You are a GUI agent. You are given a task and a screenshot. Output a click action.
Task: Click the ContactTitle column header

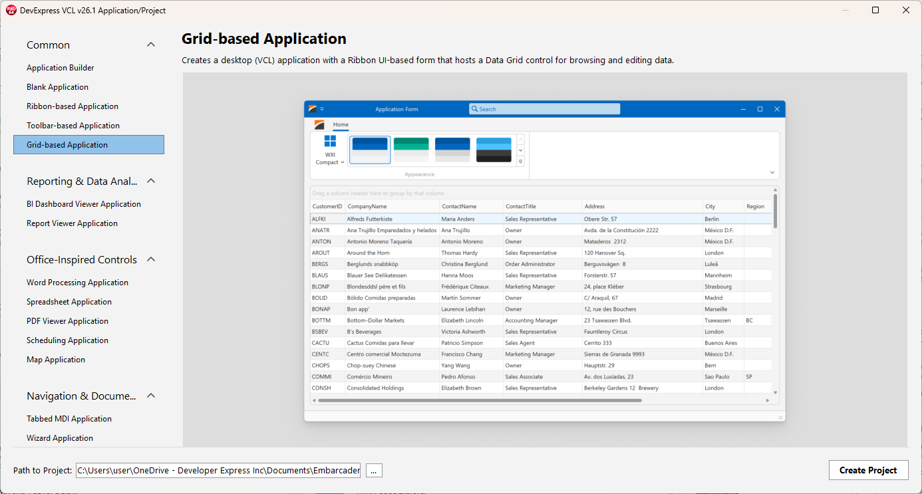[x=543, y=206]
